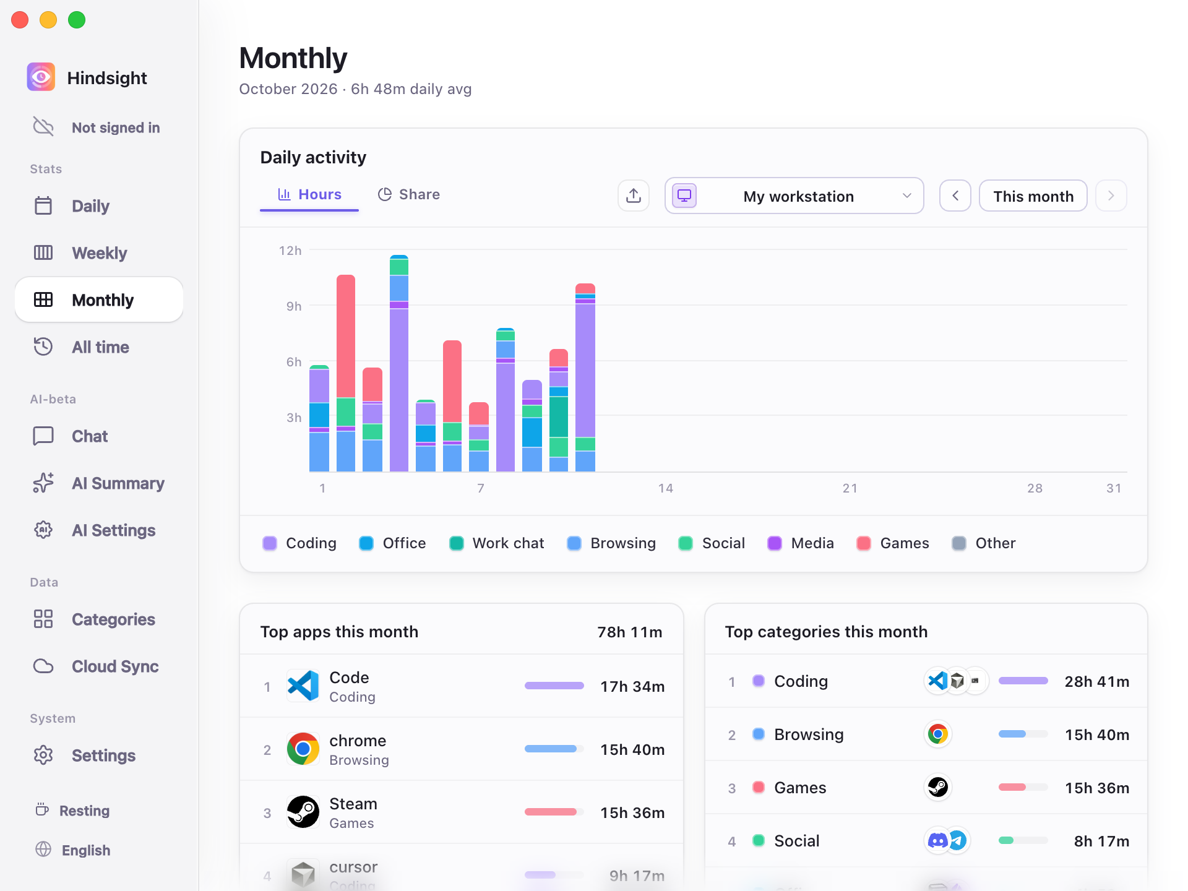Toggle the Other legend series
Screen dimensions: 1188x891
pyautogui.click(x=984, y=543)
